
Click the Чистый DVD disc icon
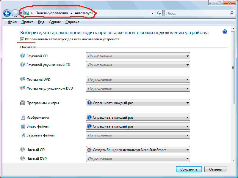23,158
